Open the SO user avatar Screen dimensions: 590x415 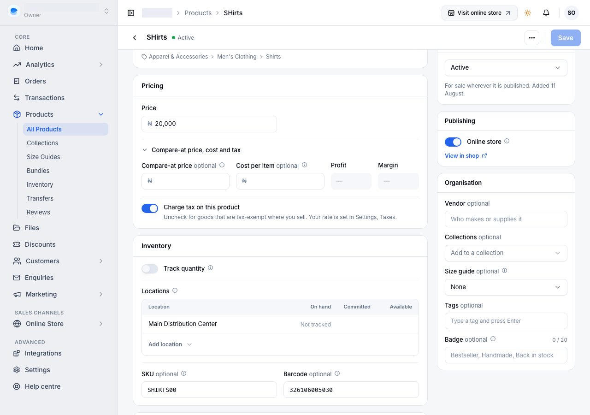[x=572, y=13]
